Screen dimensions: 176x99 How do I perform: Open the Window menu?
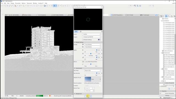coord(35,3)
